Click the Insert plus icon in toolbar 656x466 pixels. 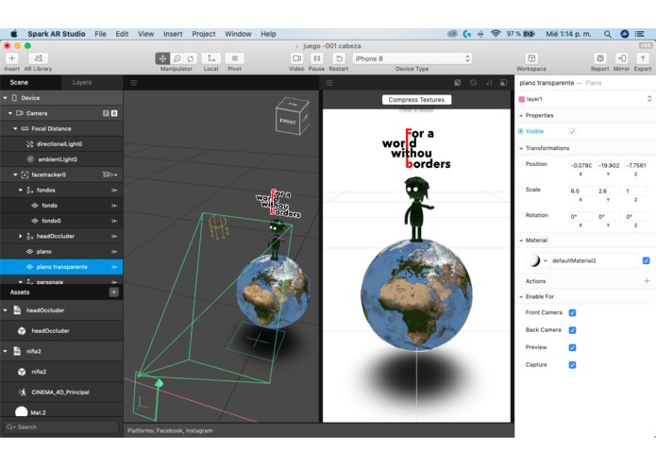pyautogui.click(x=11, y=58)
